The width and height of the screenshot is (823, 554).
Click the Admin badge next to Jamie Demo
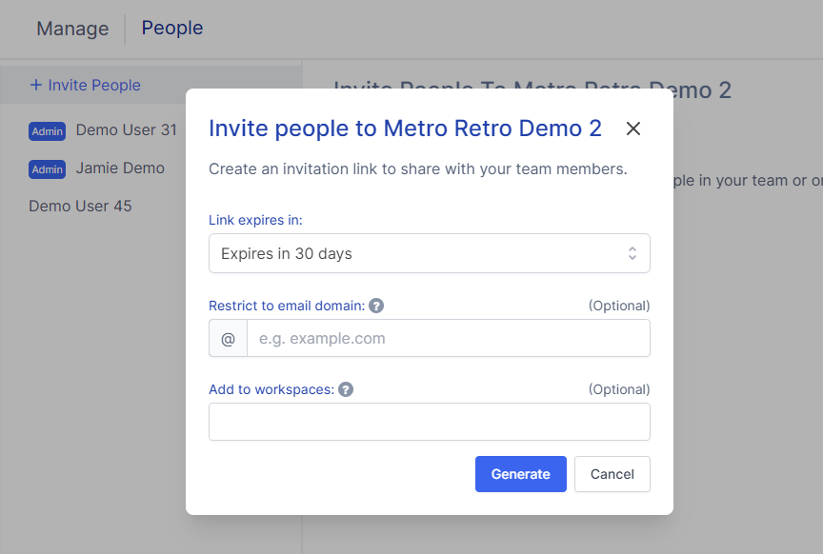pos(48,169)
